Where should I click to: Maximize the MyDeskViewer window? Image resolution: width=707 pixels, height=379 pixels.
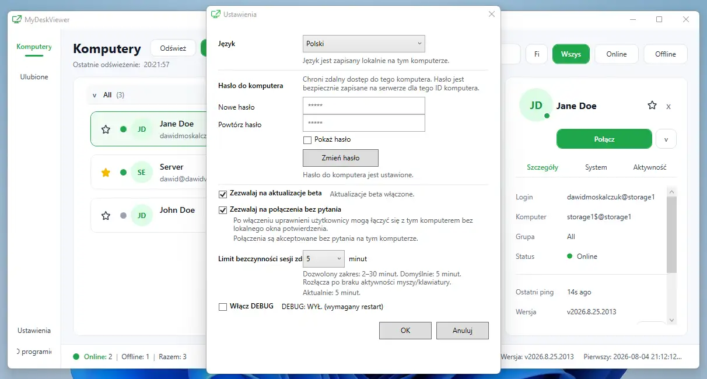tap(659, 19)
